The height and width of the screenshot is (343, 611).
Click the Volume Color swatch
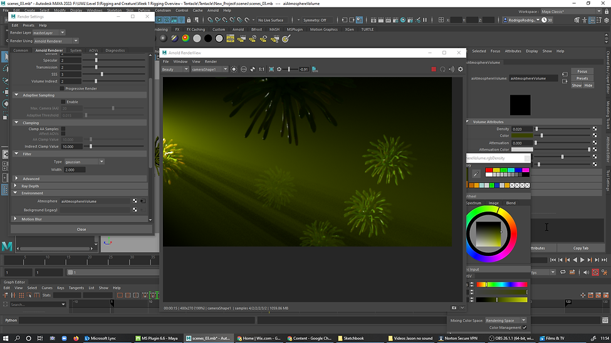[522, 135]
